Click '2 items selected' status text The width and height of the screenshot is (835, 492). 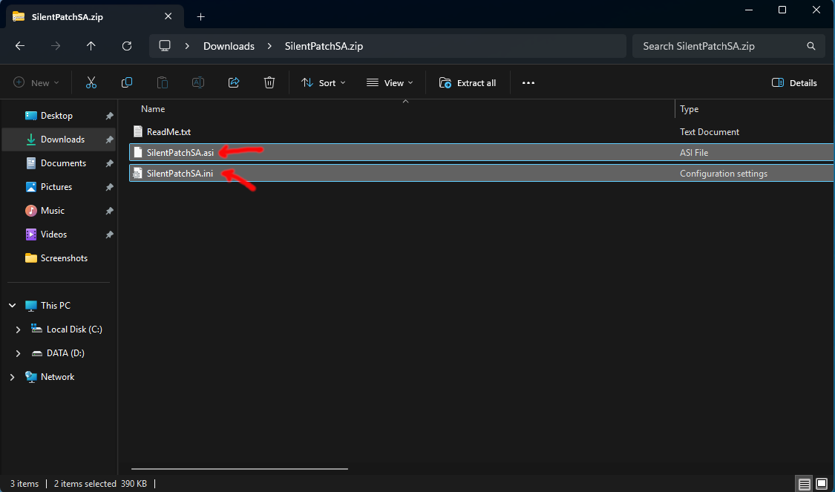[x=85, y=484]
